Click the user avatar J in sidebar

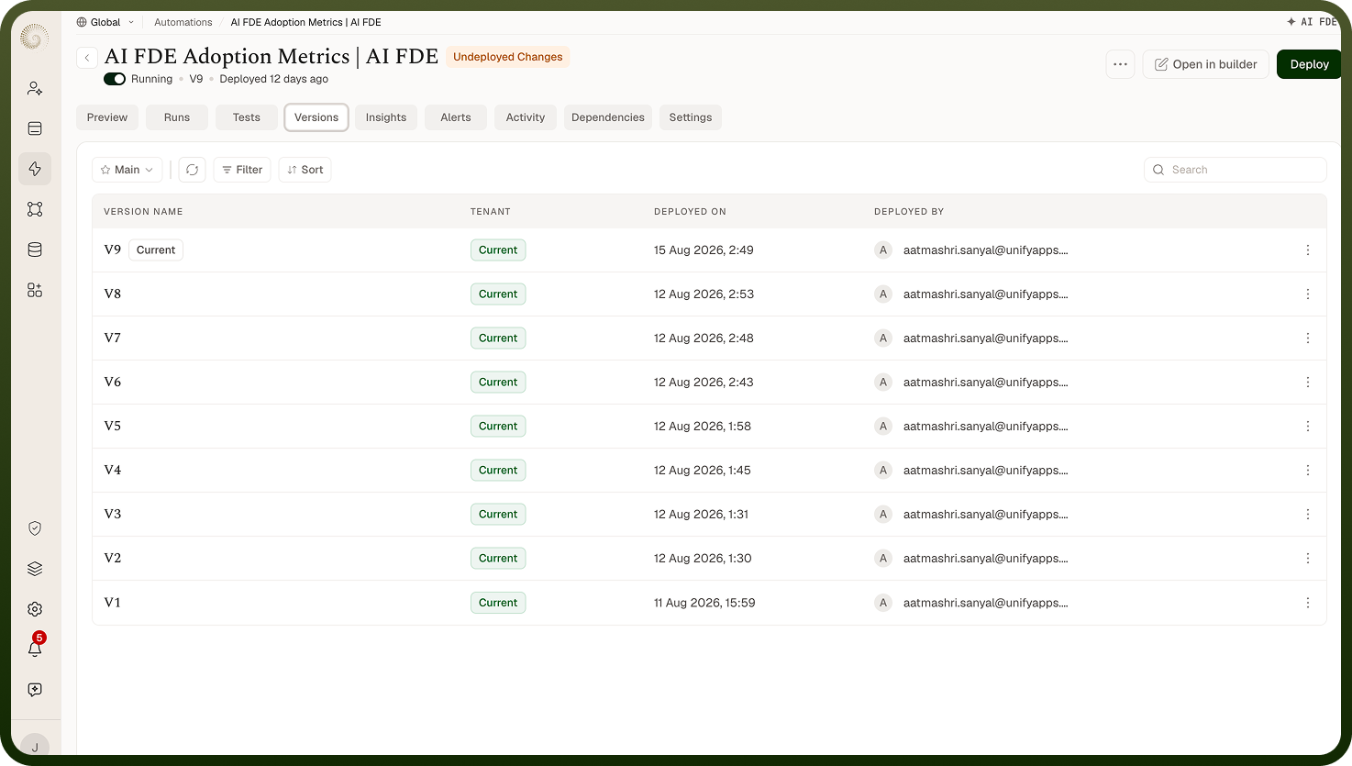click(35, 747)
